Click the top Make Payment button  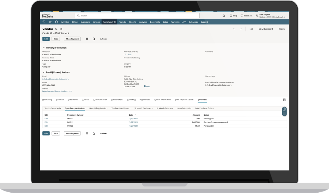[72, 39]
